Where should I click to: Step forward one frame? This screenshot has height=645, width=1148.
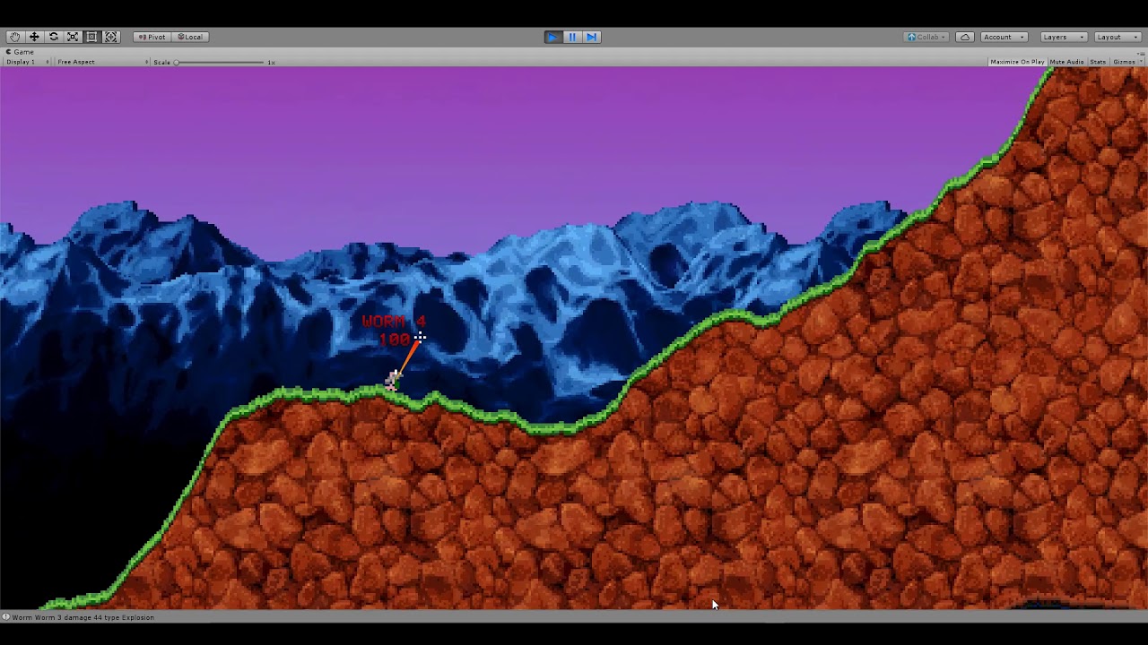click(591, 37)
